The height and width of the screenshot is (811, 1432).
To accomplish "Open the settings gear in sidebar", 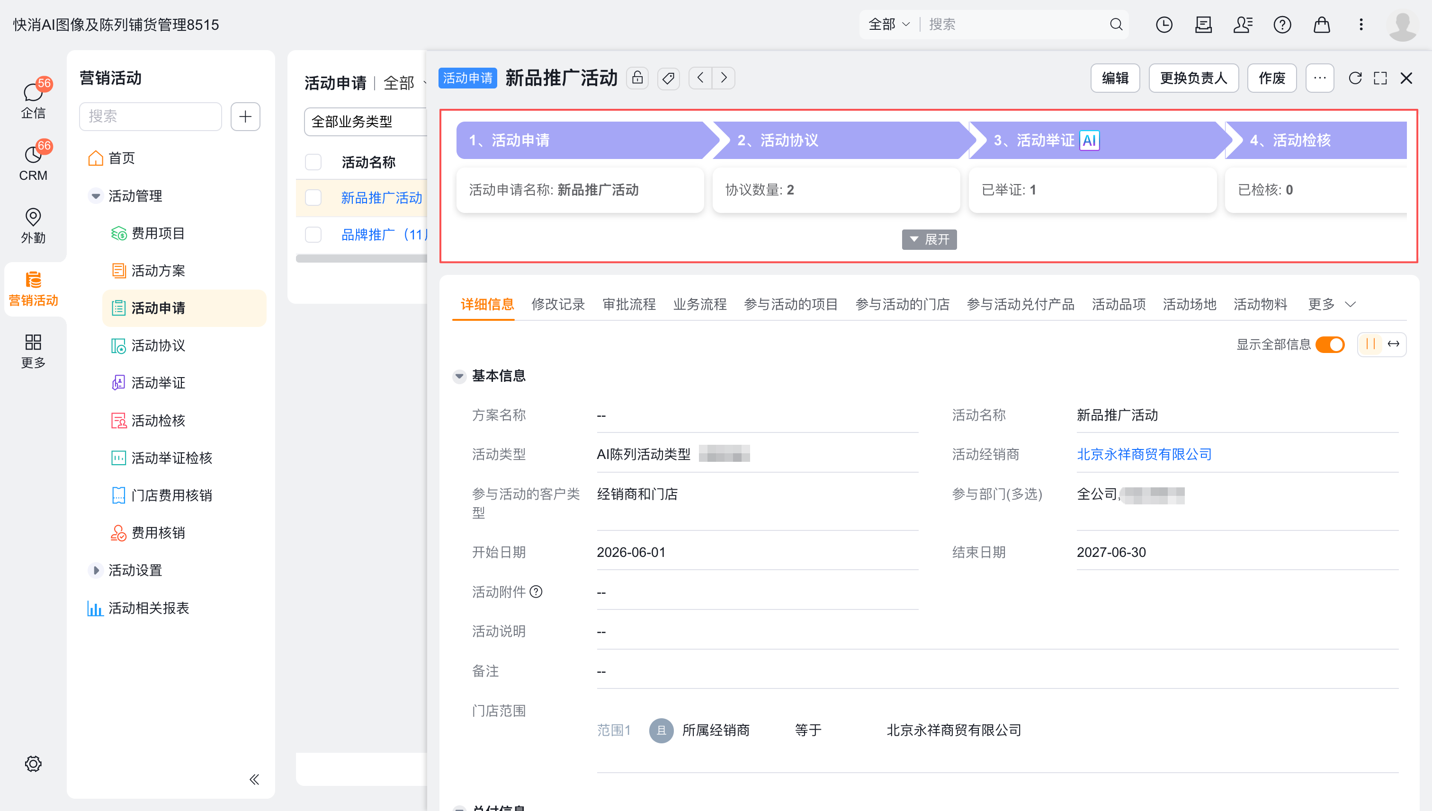I will coord(34,764).
